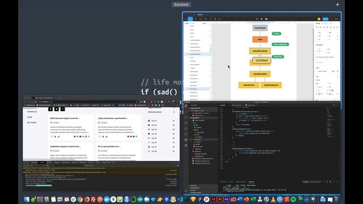This screenshot has width=363, height=204.
Task: Click localhost address bar in browser
Action: 88,102
